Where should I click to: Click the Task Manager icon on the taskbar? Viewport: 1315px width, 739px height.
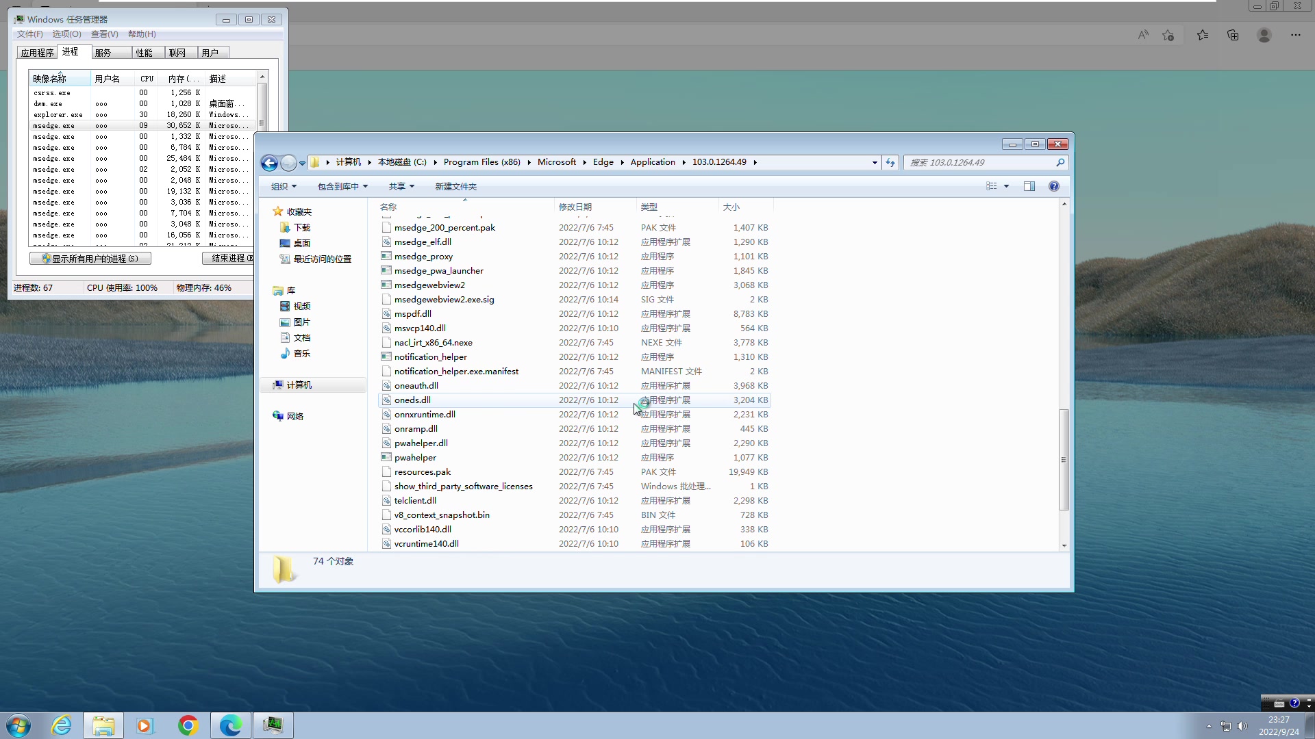tap(273, 725)
